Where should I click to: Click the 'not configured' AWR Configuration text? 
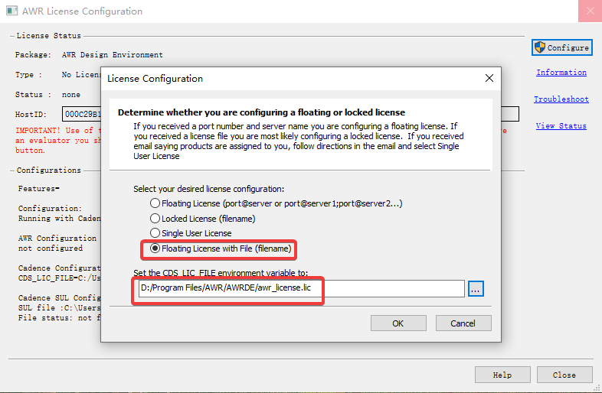coord(51,248)
